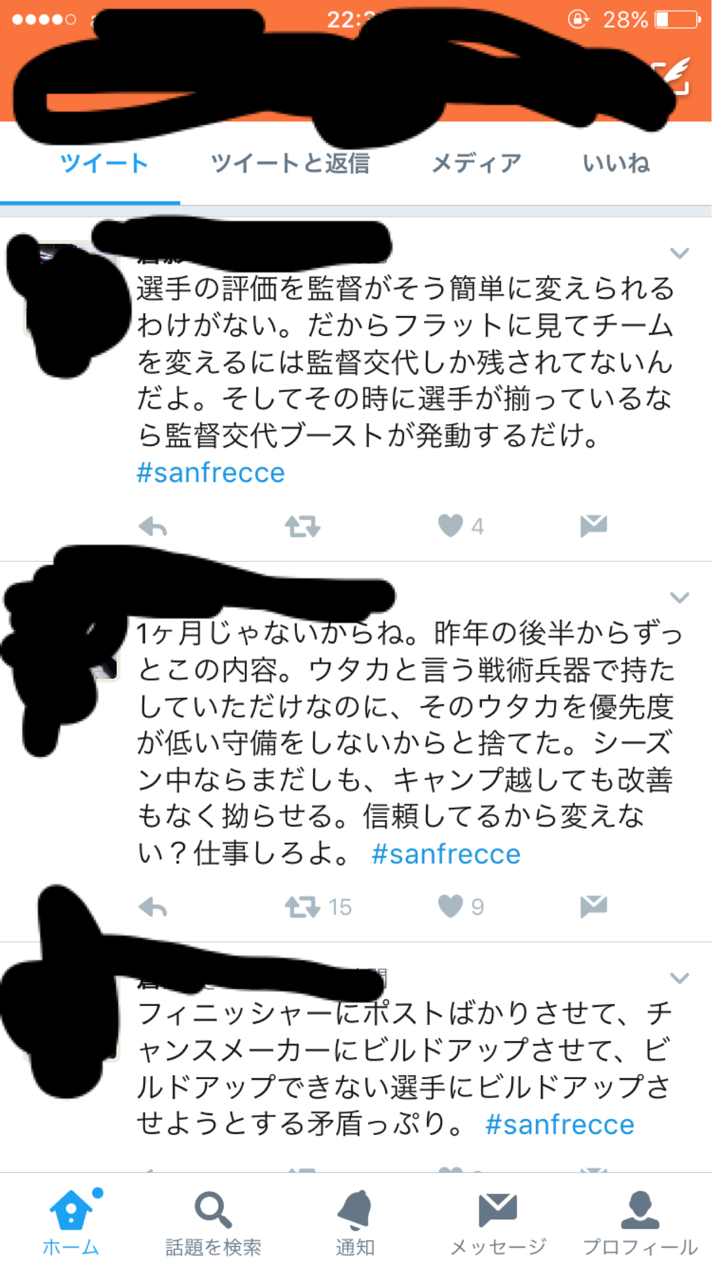Open dropdown chevron on third tweet
712x1266 pixels.
coord(679,979)
